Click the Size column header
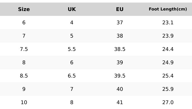Viewport: 192px width, 109px height. pos(24,9)
